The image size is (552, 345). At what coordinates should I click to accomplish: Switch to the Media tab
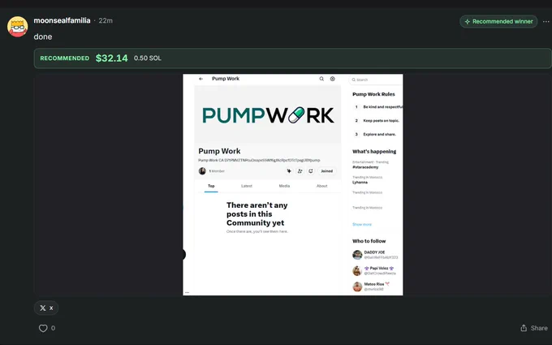[x=284, y=186]
